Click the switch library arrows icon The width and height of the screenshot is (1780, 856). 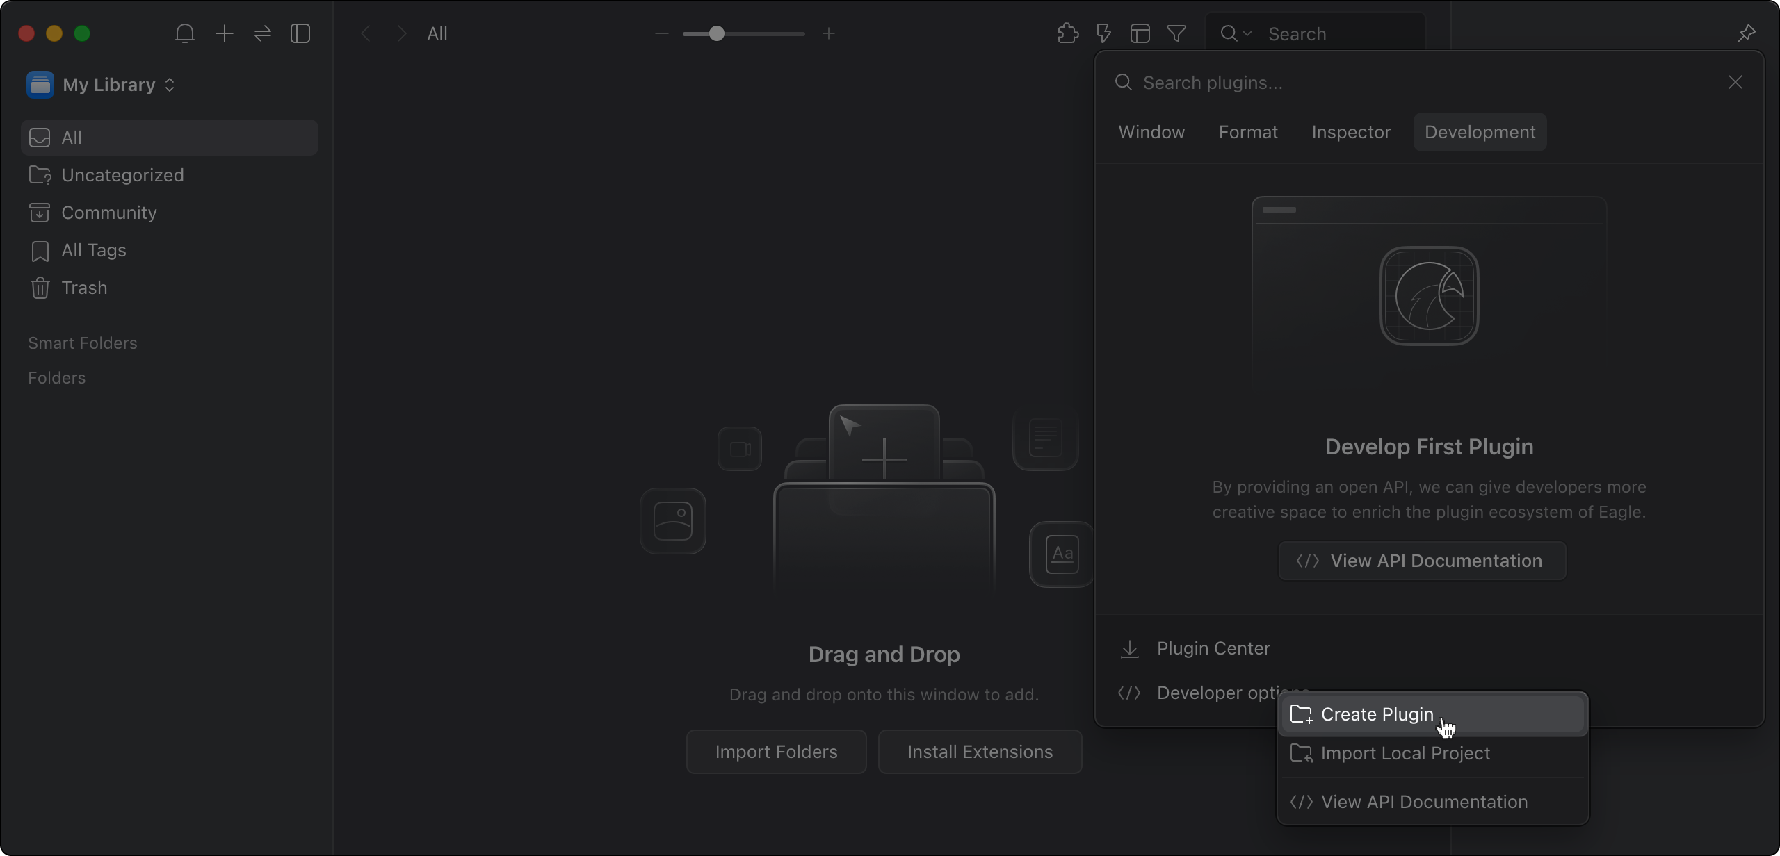(262, 33)
